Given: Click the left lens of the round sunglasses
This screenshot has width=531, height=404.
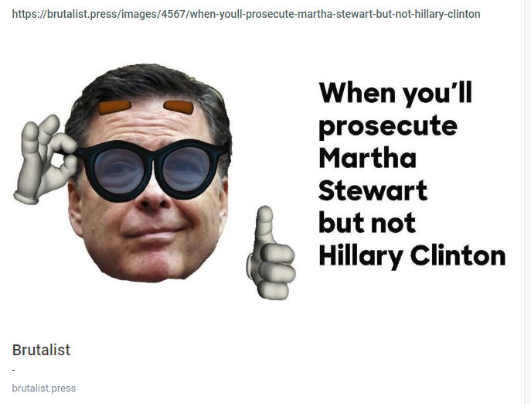Looking at the screenshot, I should pyautogui.click(x=118, y=170).
